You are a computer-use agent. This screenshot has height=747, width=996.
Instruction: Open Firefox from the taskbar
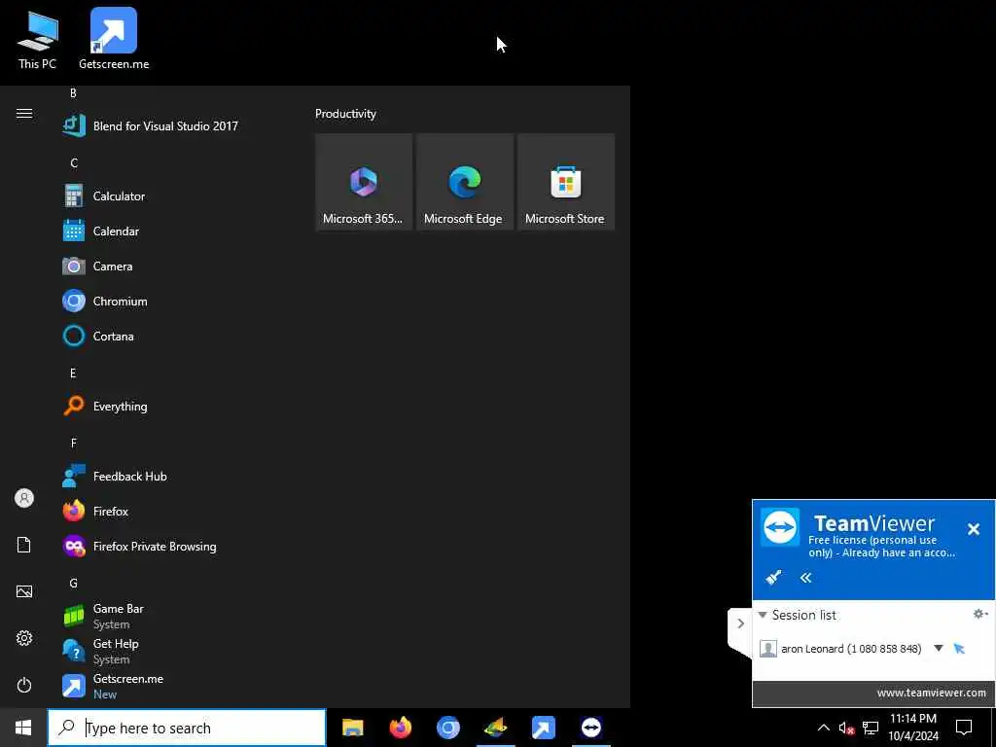pyautogui.click(x=400, y=728)
